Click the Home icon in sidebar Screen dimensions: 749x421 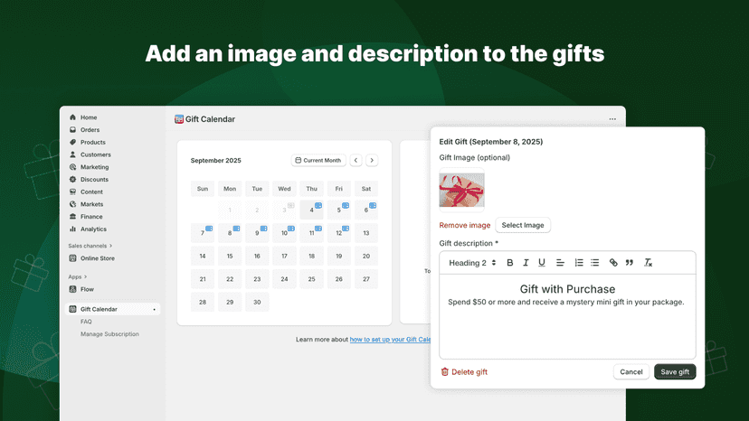click(72, 117)
